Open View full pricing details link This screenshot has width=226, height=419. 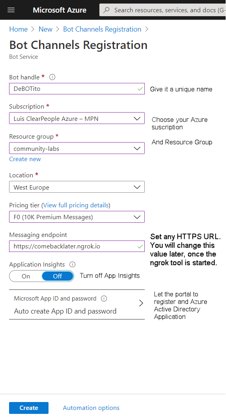[x=76, y=205]
